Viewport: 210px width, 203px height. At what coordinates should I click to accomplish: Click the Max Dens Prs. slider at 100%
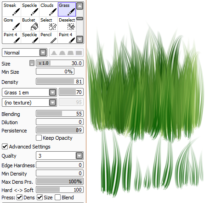coord(60,181)
